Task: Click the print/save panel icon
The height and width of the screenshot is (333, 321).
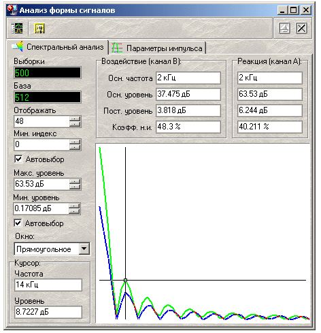Action: [284, 29]
